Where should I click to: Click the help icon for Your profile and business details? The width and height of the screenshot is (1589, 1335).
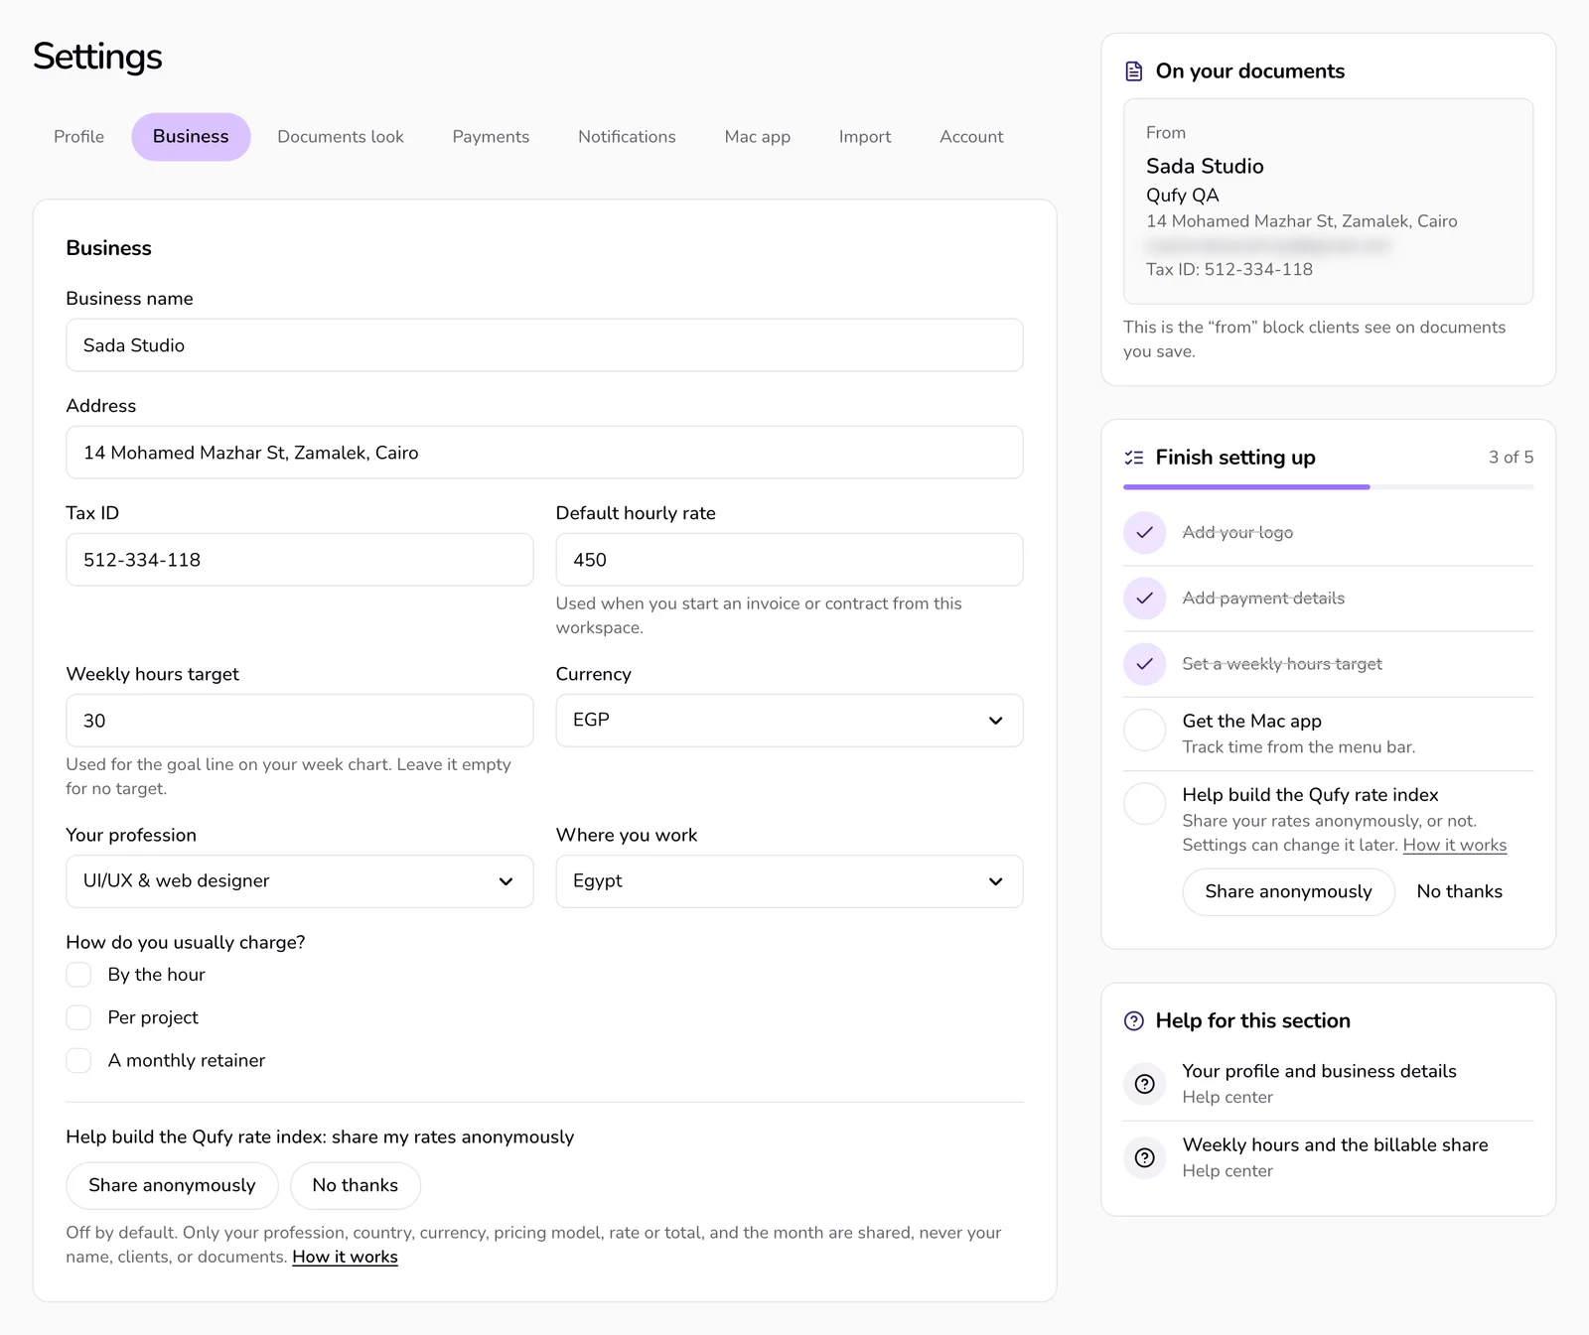(x=1144, y=1084)
